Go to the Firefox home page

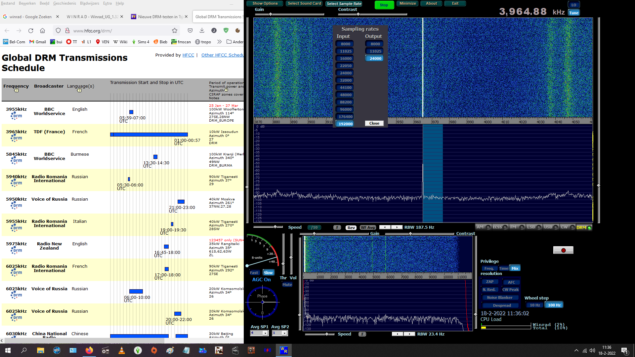tap(42, 31)
